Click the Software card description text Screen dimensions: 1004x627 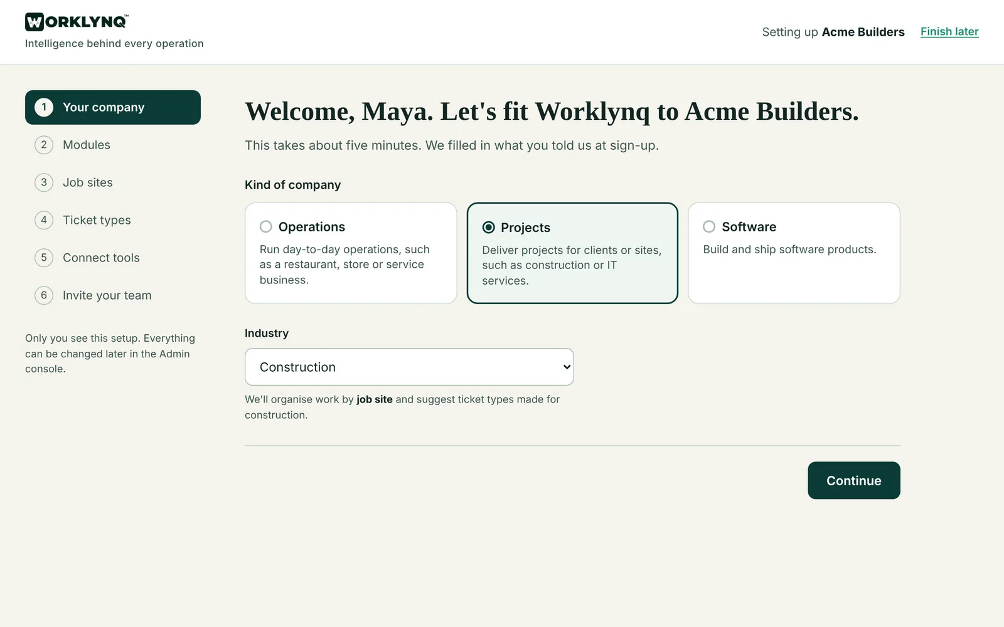[x=789, y=249]
